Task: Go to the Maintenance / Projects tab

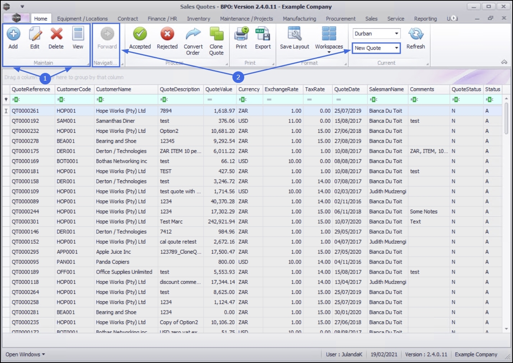Action: tap(247, 18)
